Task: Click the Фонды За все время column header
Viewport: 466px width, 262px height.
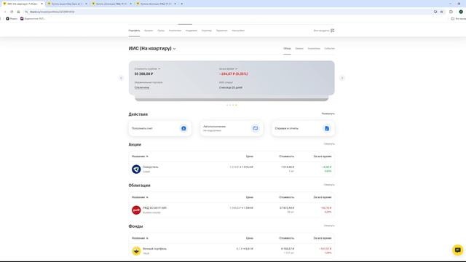Action: pos(323,238)
